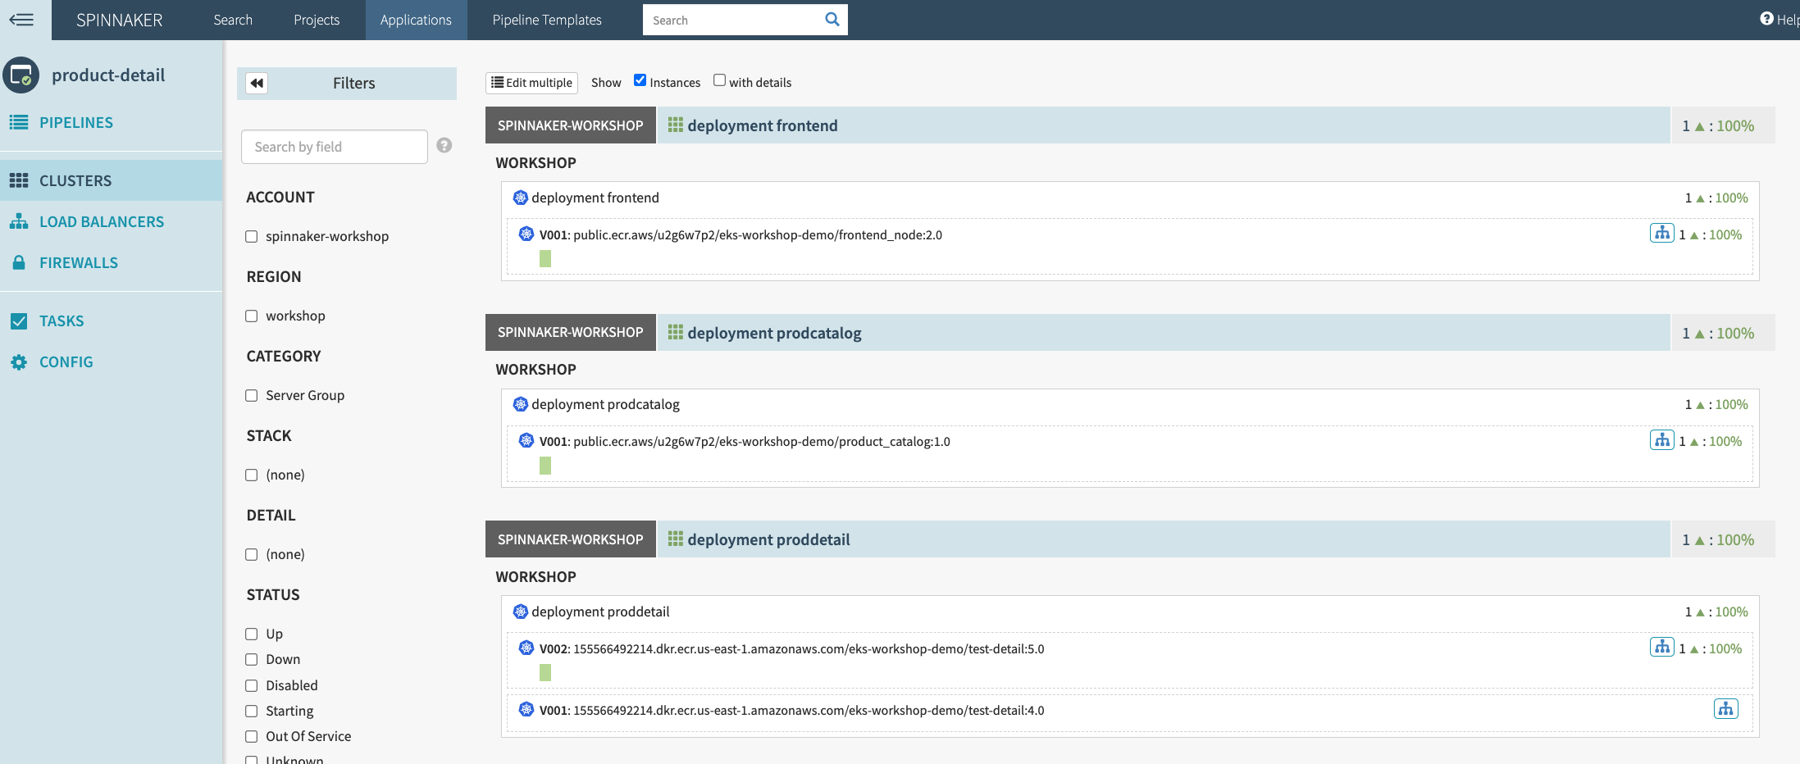Select the Load Balancers section

coord(101,221)
